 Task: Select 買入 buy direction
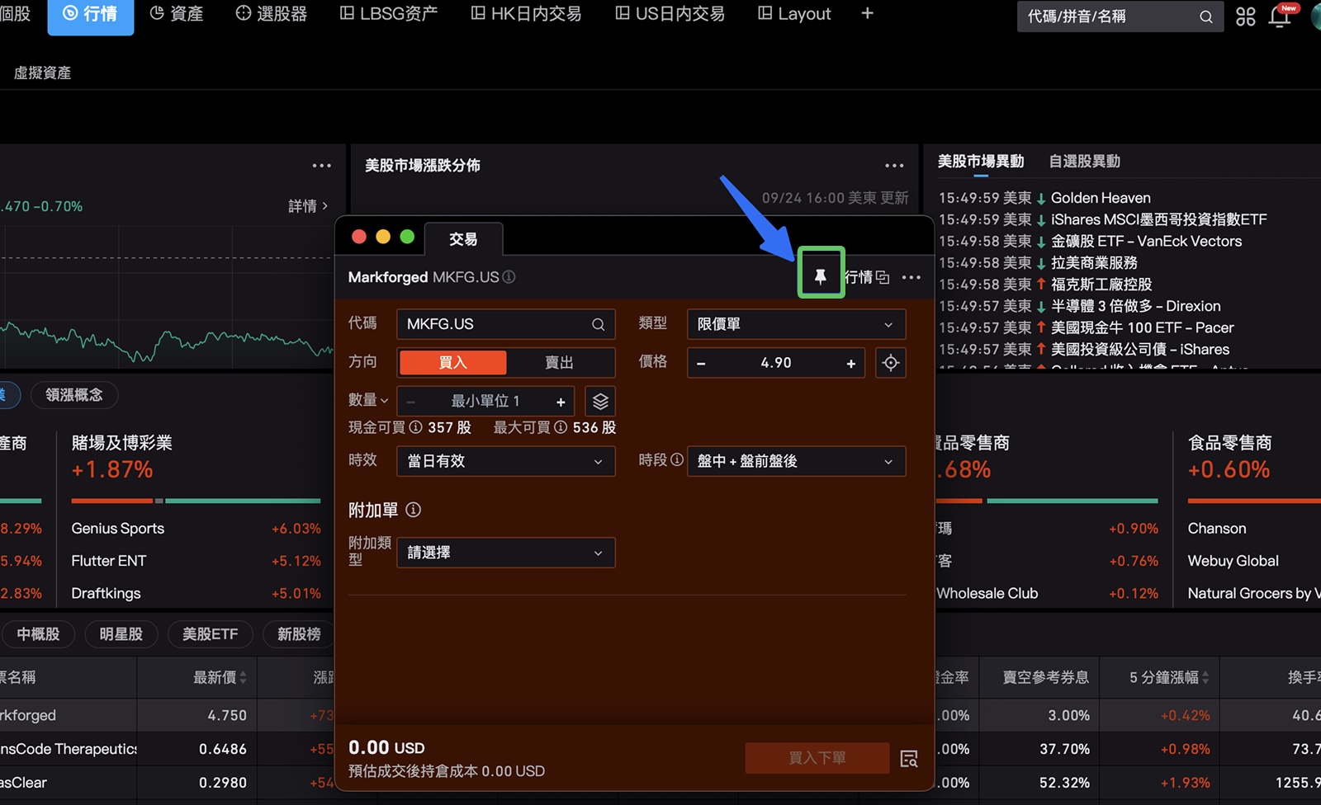(452, 363)
